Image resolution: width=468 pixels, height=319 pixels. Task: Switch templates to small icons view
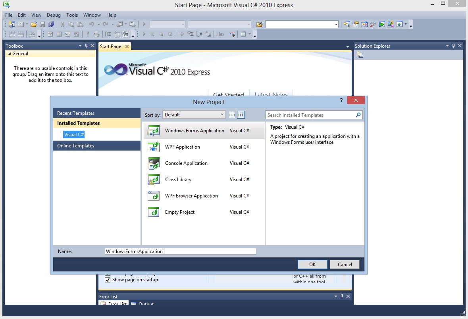pos(232,115)
